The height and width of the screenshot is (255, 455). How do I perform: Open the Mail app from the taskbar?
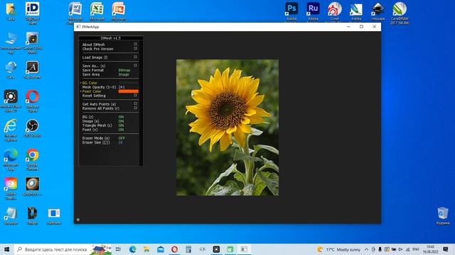tap(161, 249)
